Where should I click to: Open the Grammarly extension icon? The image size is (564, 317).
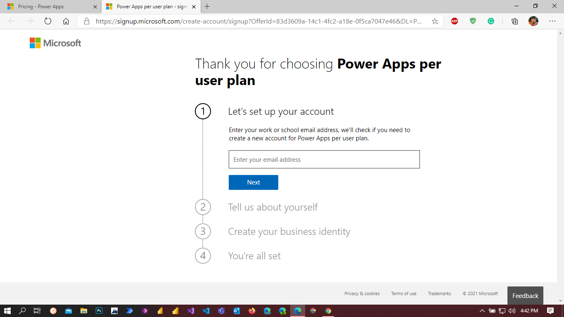(x=491, y=21)
